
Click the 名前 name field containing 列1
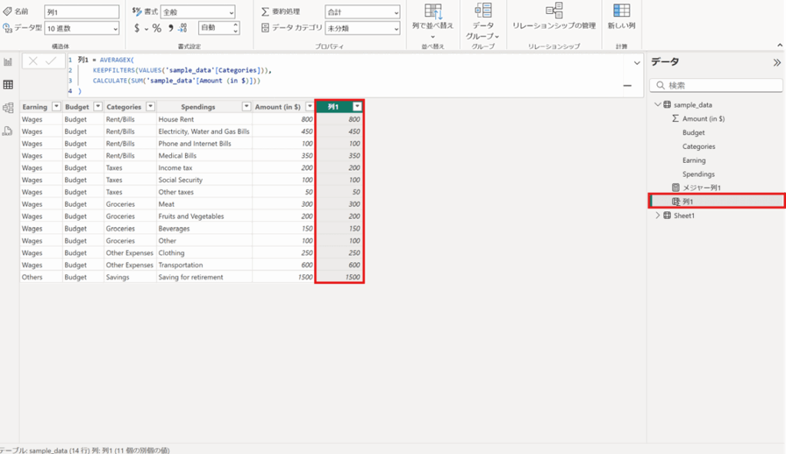[81, 12]
